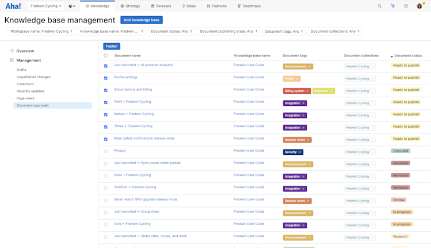Remove the Profile tag
This screenshot has width=431, height=248.
(x=297, y=79)
